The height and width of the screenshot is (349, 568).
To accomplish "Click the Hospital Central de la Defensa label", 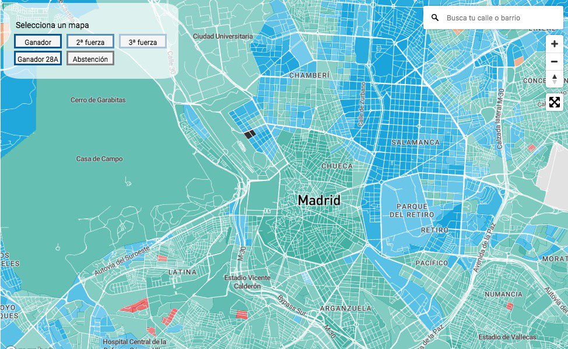I will (134, 344).
